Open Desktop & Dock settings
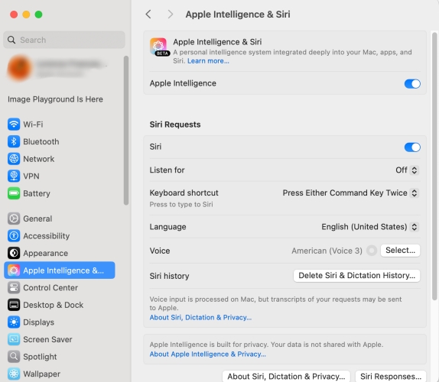The image size is (439, 382). 60,305
